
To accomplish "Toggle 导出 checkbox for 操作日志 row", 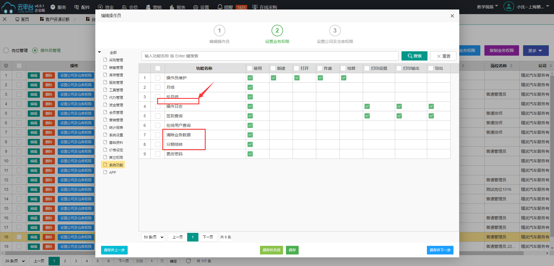I will click(x=431, y=106).
